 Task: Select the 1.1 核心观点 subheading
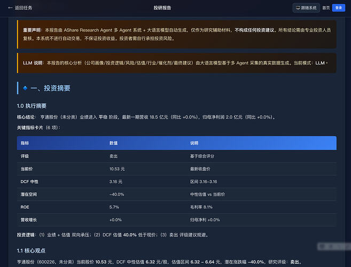(x=31, y=250)
